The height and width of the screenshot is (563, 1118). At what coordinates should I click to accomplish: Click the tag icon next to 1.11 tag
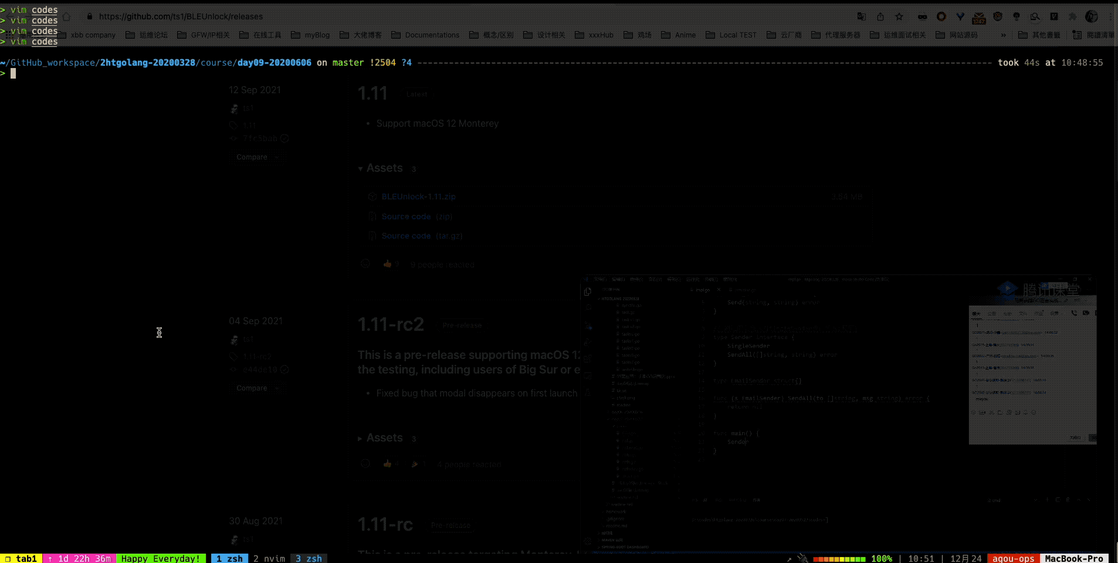click(x=233, y=125)
